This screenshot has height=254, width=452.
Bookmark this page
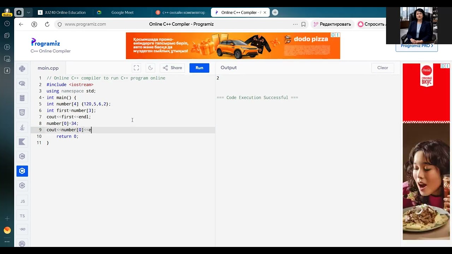coord(303,24)
